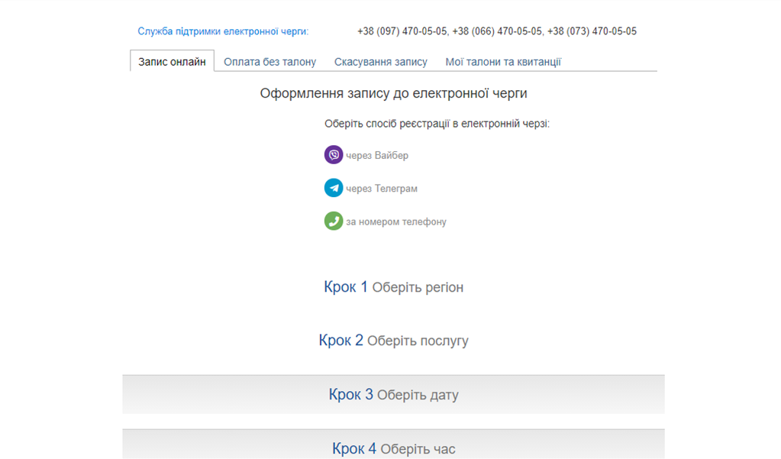This screenshot has height=459, width=781.
Task: Click the "Оберіть спосіб реєстрації" instruction text
Action: point(437,124)
